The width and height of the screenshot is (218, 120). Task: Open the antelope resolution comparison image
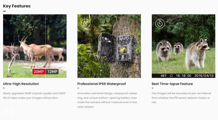(x=35, y=46)
